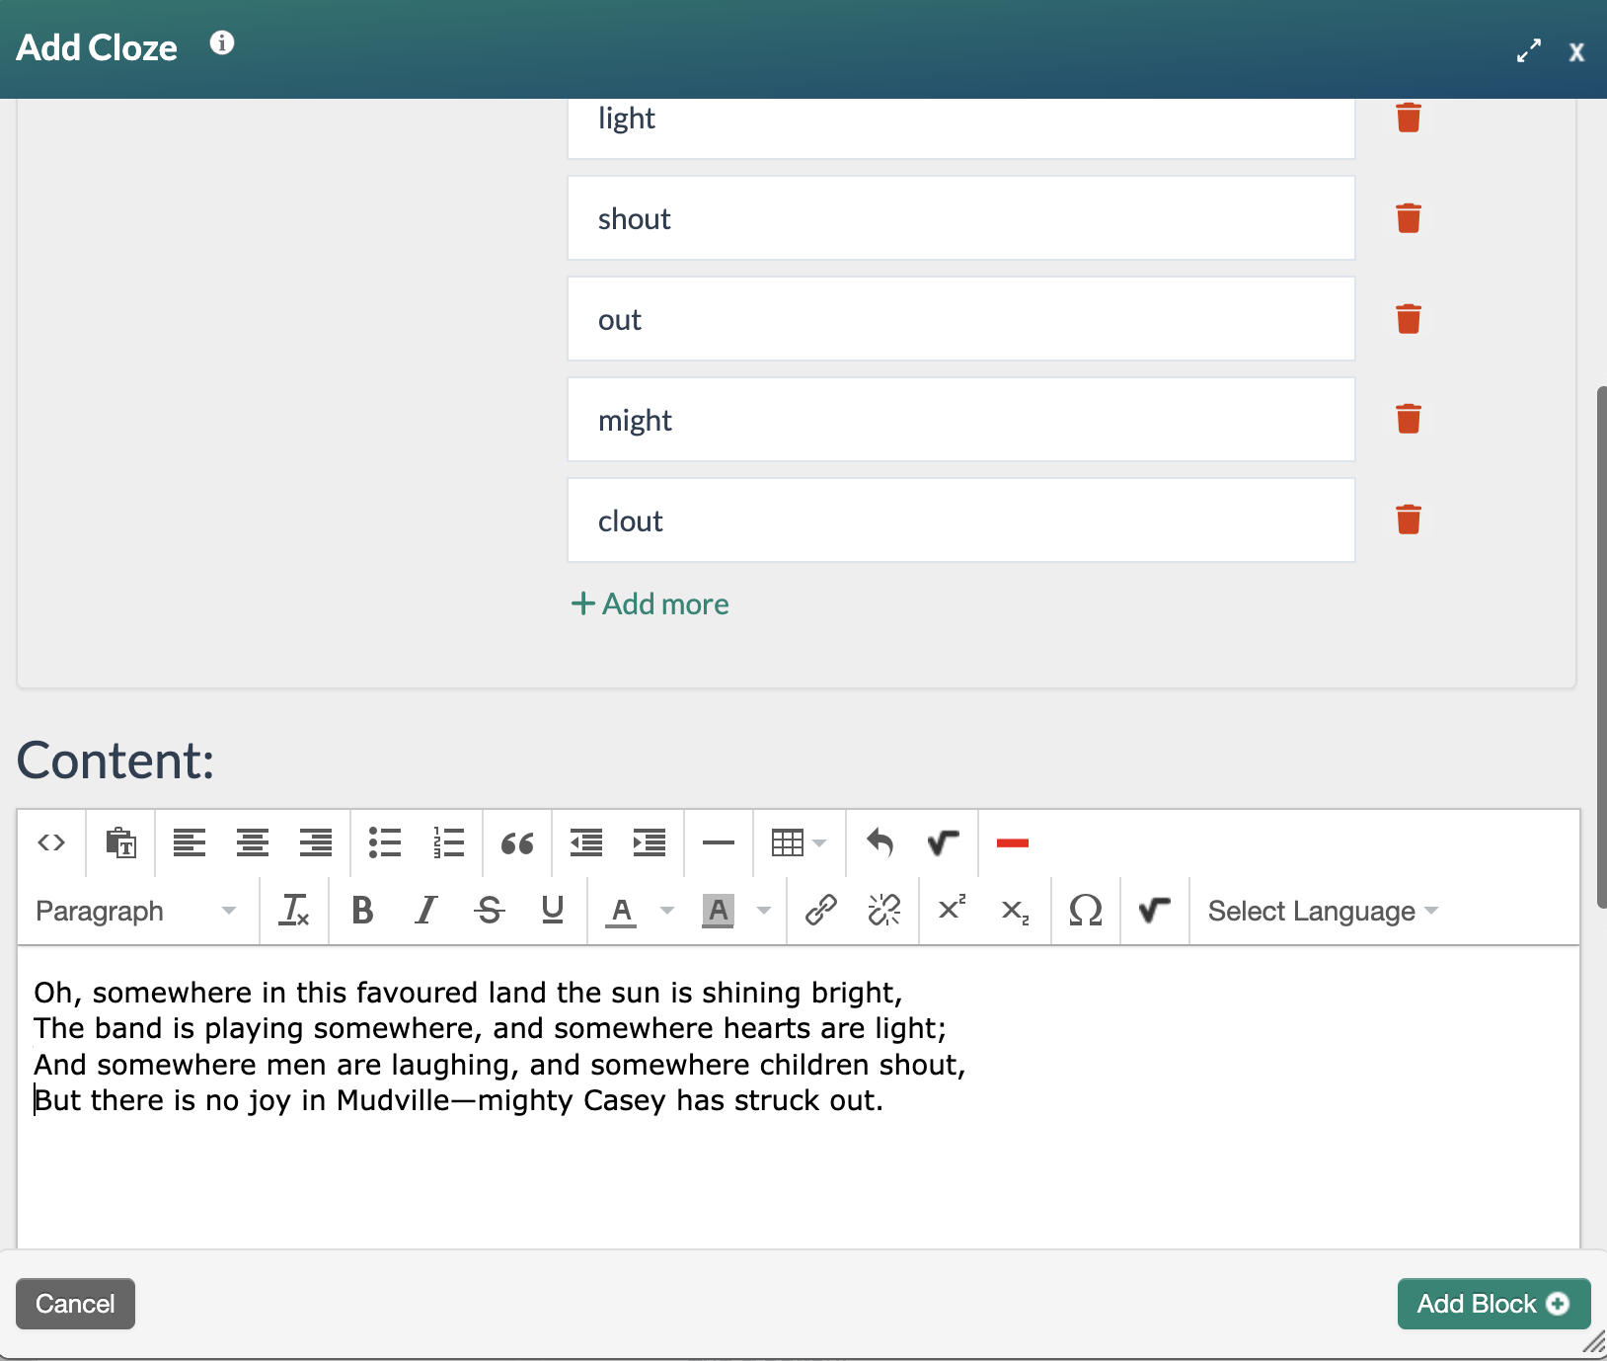Open the background color dropdown arrow
Screen dimensions: 1607x1361
tap(764, 910)
